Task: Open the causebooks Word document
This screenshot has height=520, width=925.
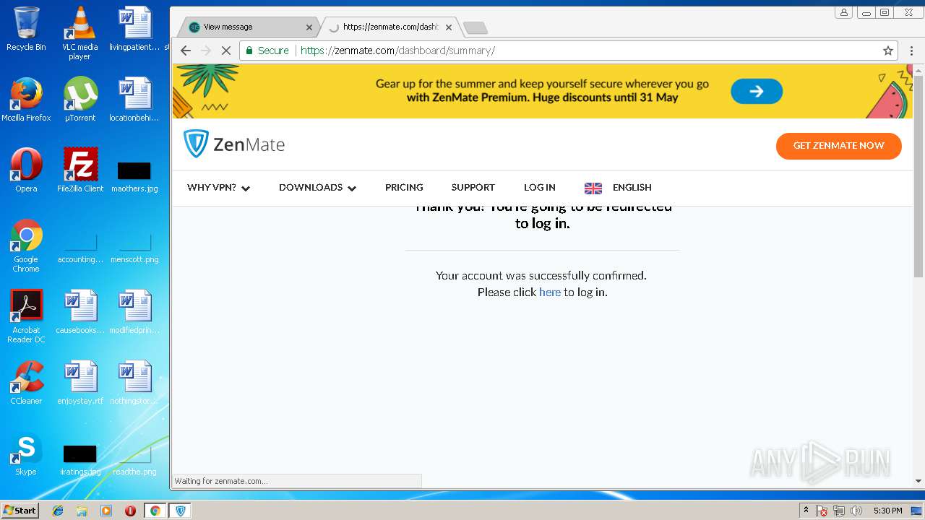Action: point(79,312)
